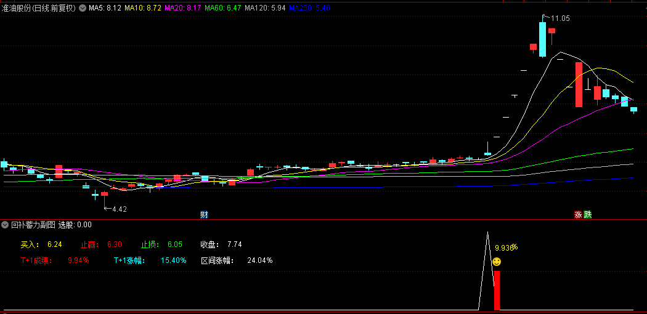Select the red signal bar in sub-chart
647x314 pixels.
point(497,290)
